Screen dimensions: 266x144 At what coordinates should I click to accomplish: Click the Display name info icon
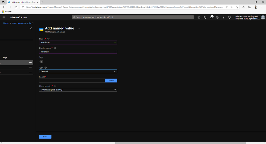point(55,48)
